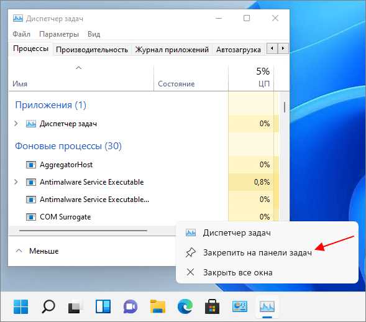Collapse details via Меньше chevron
The image size is (366, 322).
(19, 251)
